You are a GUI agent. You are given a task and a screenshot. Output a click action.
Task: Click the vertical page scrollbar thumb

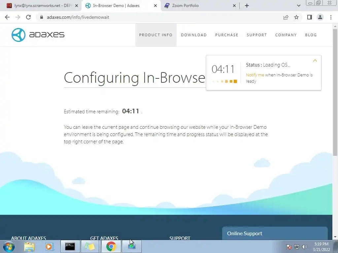pos(335,92)
